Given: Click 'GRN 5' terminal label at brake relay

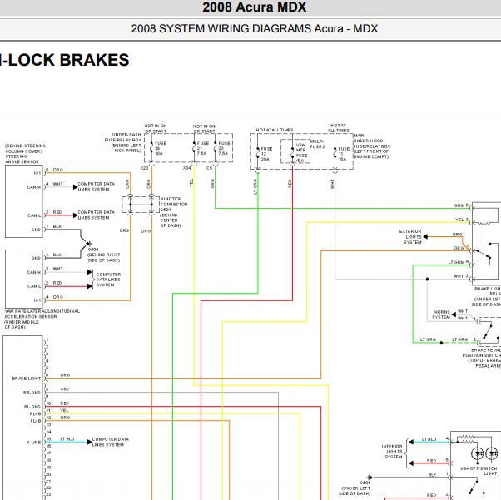Looking at the screenshot, I should [x=461, y=205].
